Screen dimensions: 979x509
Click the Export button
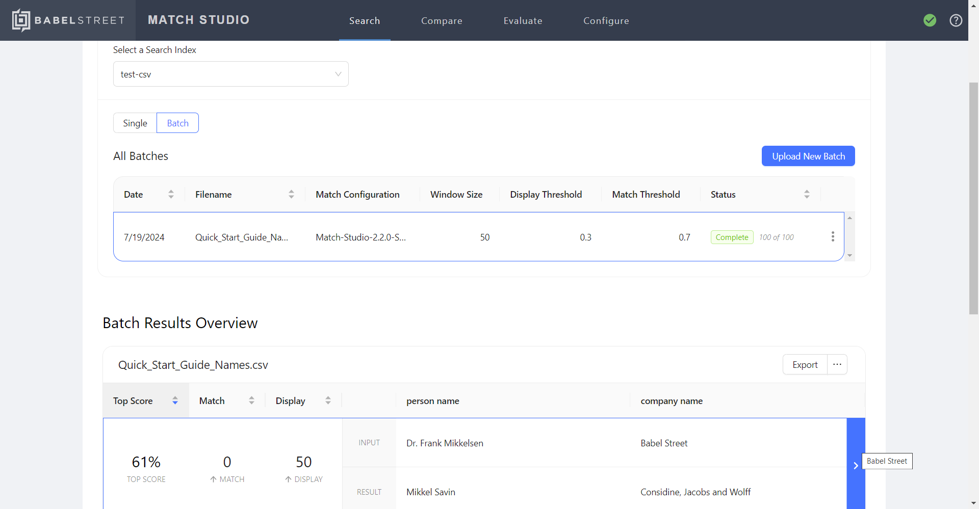(805, 364)
